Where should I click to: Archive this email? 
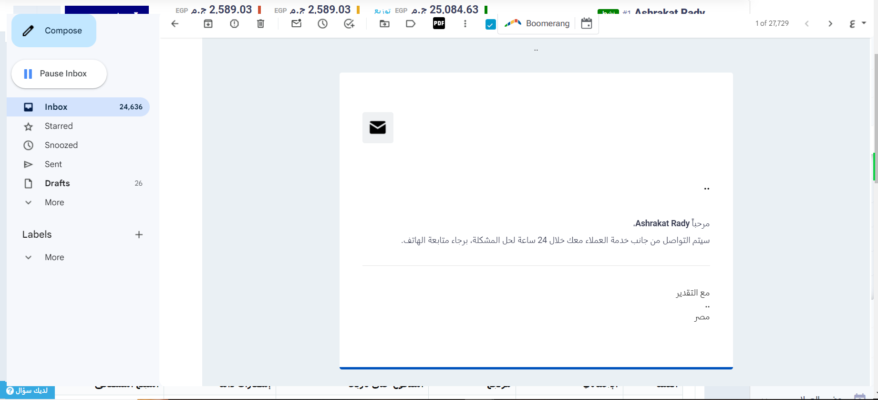tap(208, 23)
